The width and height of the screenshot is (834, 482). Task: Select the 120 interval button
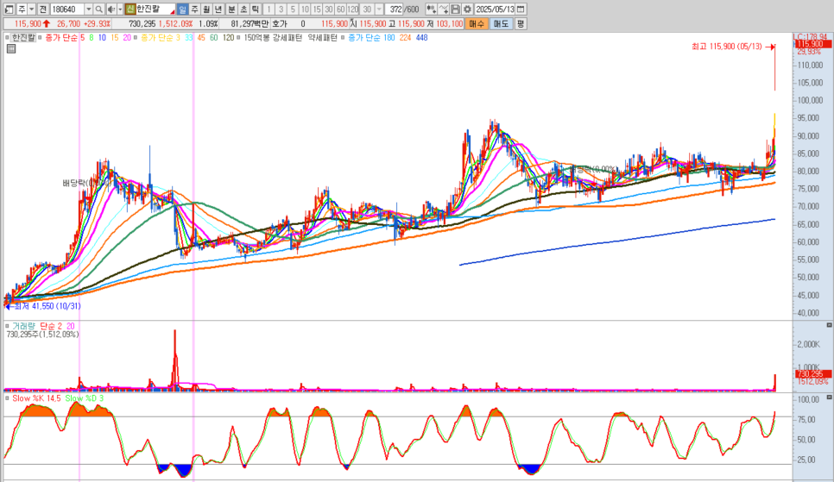click(x=352, y=9)
